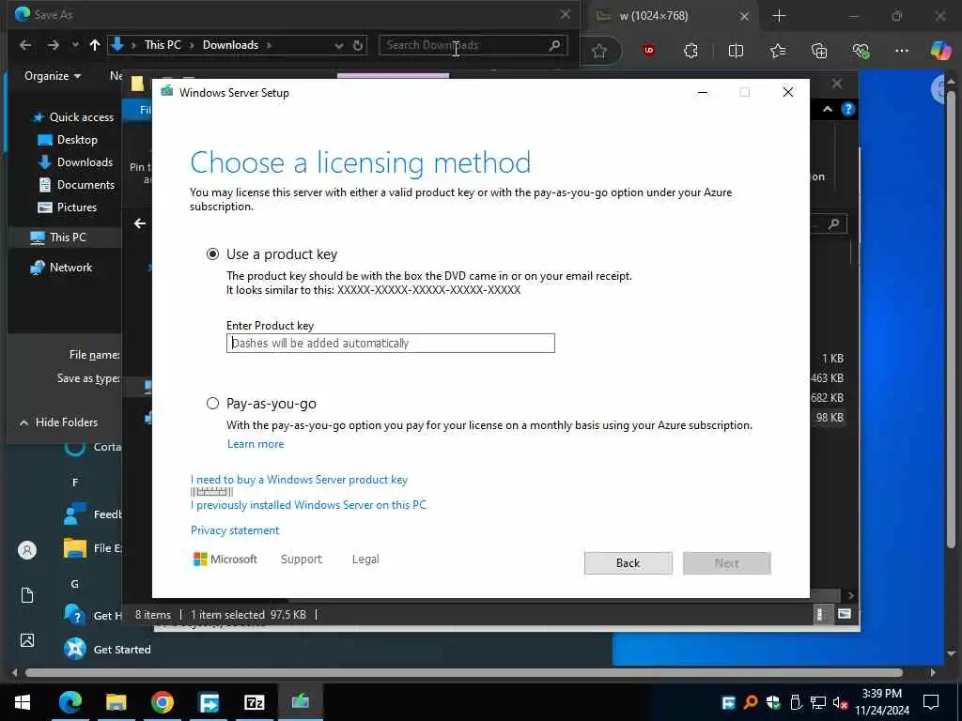Open the Extensions puzzle icon in Edge
Viewport: 962px width, 721px height.
tap(690, 51)
